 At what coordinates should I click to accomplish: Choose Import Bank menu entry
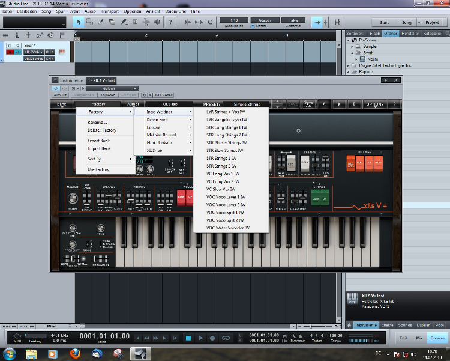[99, 148]
